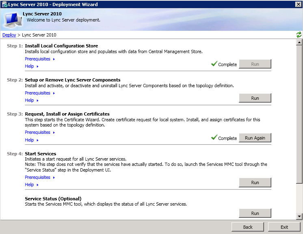The width and height of the screenshot is (303, 234).
Task: Open the Deploy breadcrumb link
Action: 9,35
